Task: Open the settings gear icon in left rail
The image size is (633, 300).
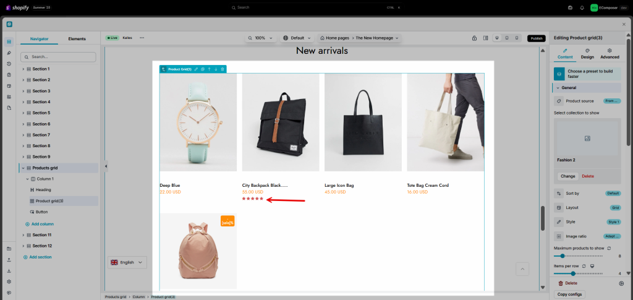Action: point(9,281)
